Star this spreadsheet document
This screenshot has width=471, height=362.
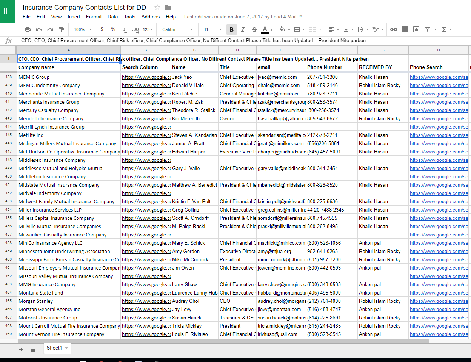[x=157, y=8]
